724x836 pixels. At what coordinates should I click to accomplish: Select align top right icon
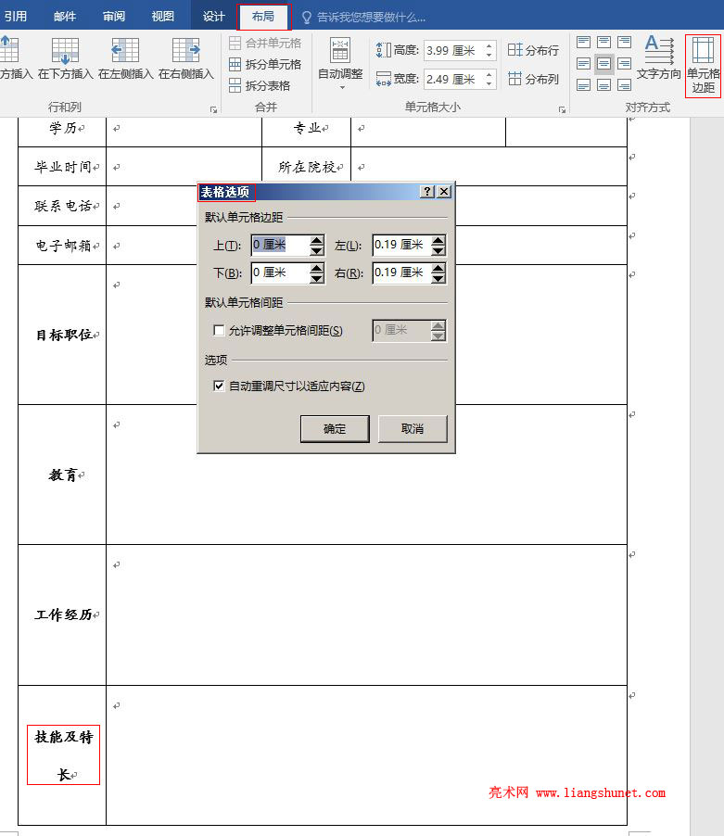624,42
